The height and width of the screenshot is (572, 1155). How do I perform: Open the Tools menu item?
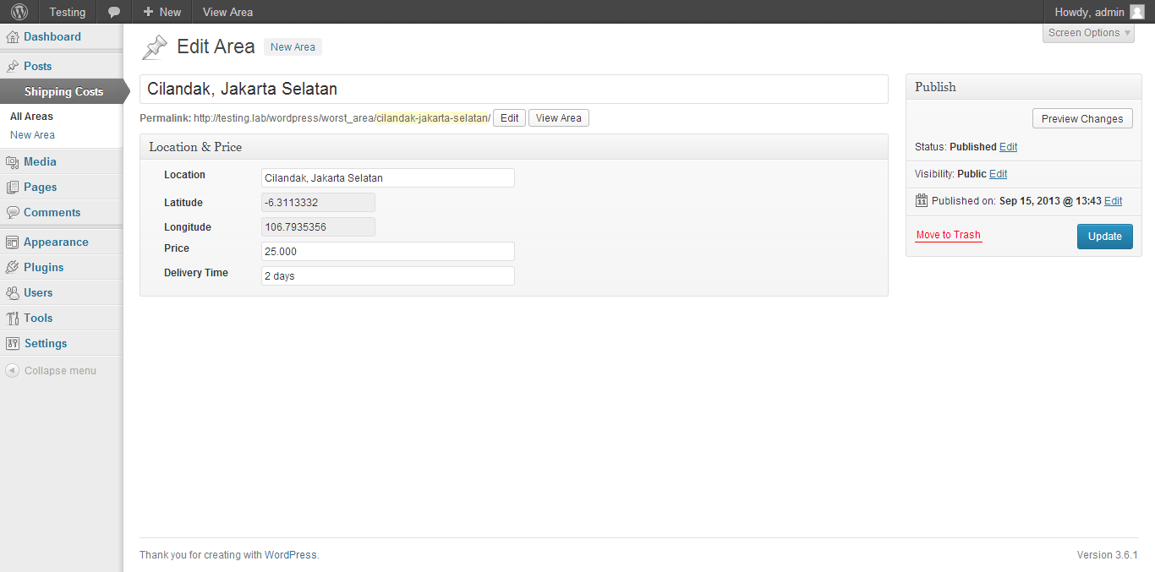tap(62, 318)
